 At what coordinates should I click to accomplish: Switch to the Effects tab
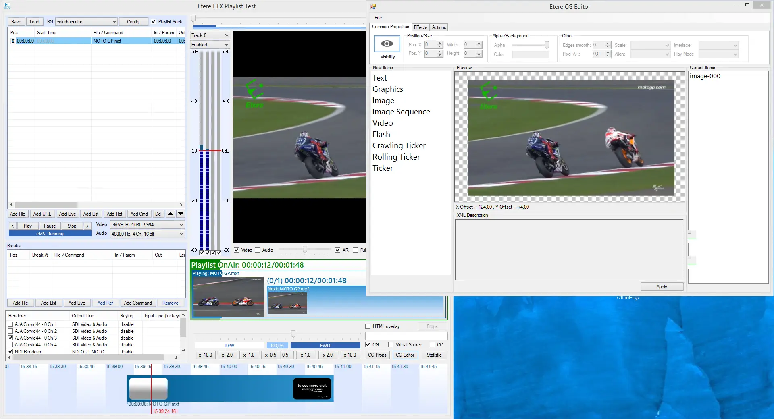[x=420, y=27]
